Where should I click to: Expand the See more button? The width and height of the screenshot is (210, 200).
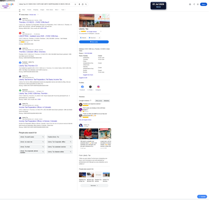94,186
